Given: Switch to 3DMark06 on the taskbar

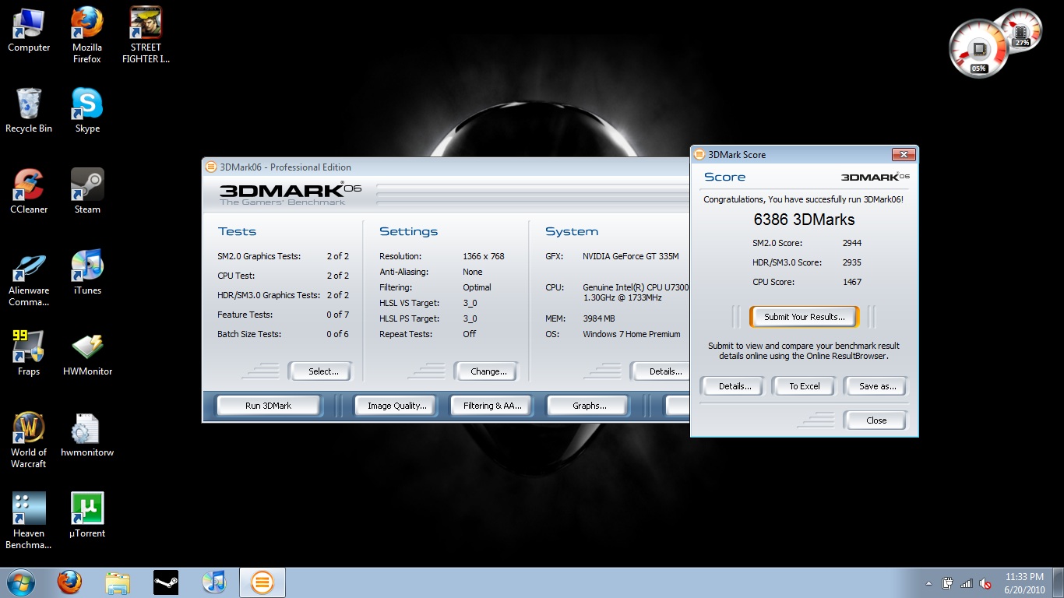Looking at the screenshot, I should click(x=262, y=582).
